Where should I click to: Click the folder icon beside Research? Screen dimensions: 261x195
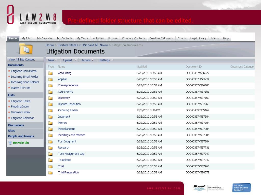coord(50,148)
